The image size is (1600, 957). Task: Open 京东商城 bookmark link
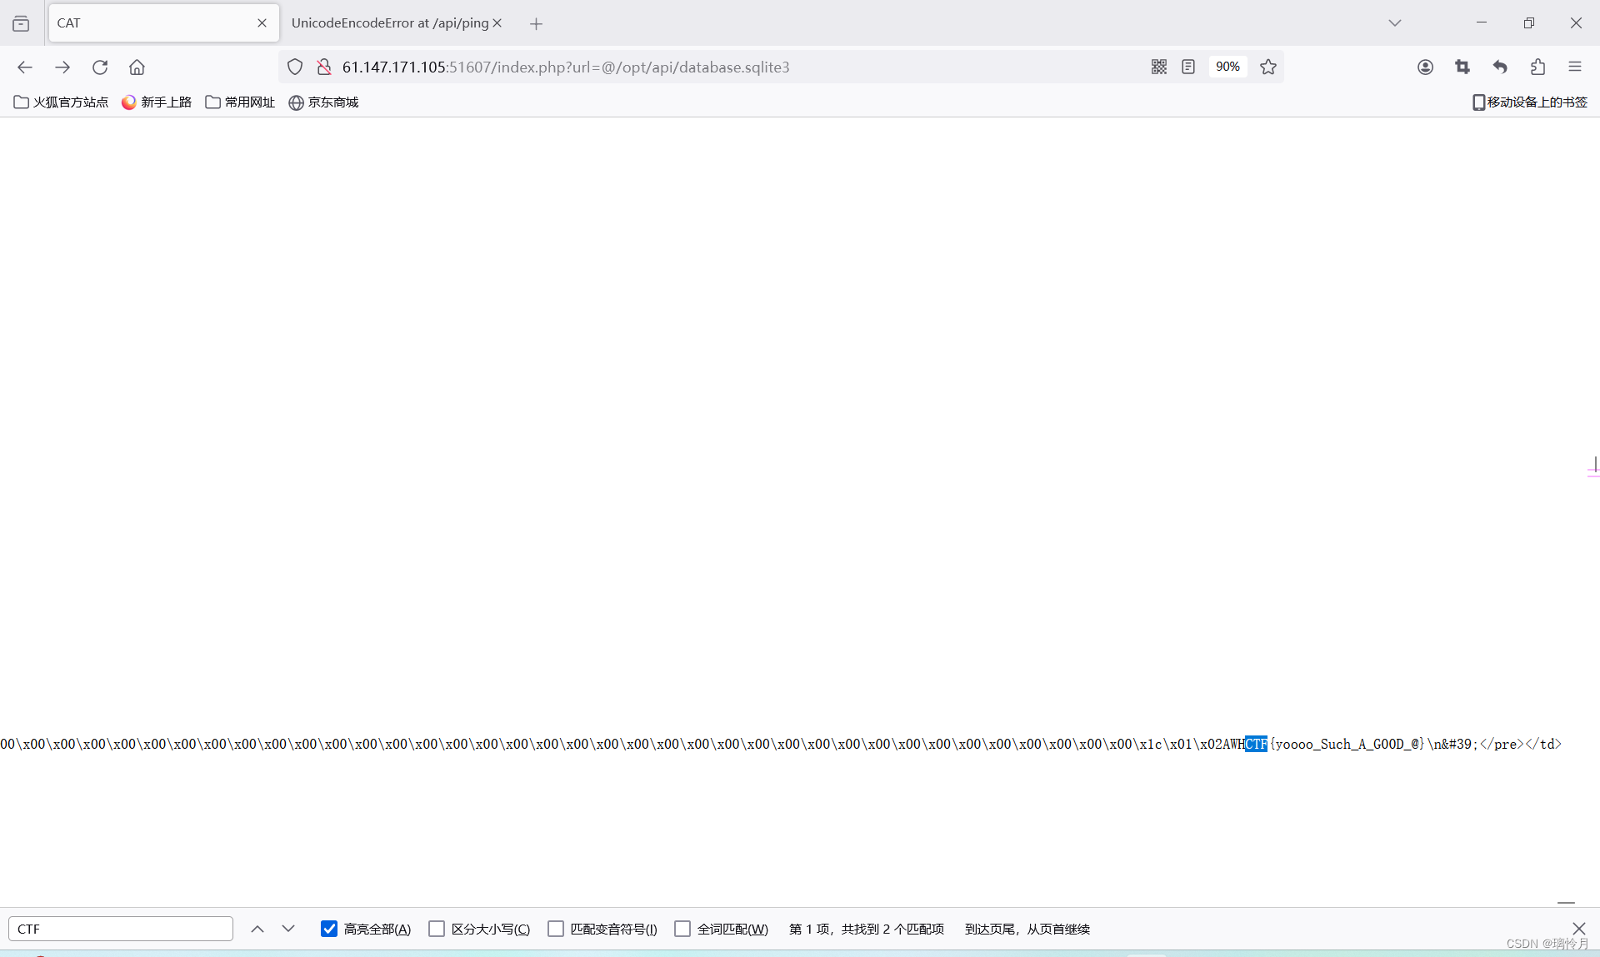pos(323,102)
